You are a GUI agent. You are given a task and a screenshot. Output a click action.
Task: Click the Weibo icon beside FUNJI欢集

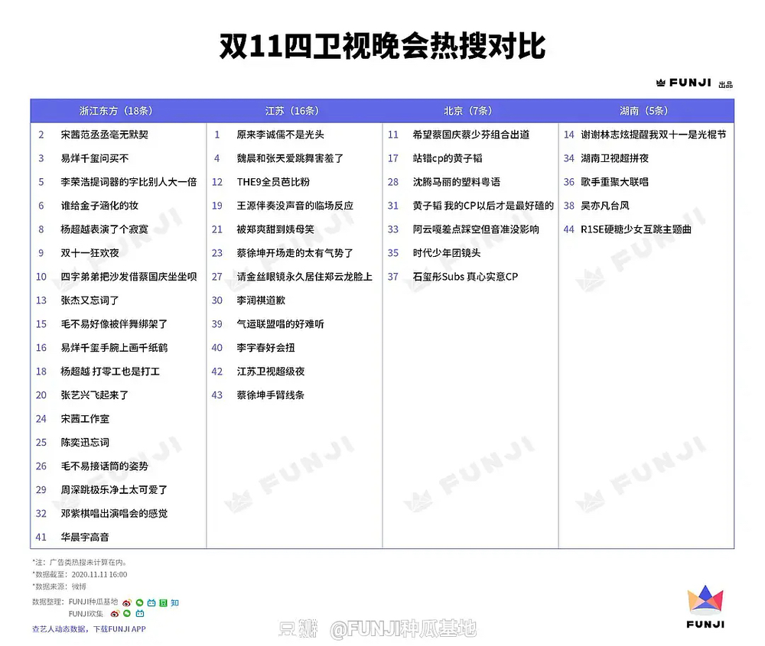point(115,613)
